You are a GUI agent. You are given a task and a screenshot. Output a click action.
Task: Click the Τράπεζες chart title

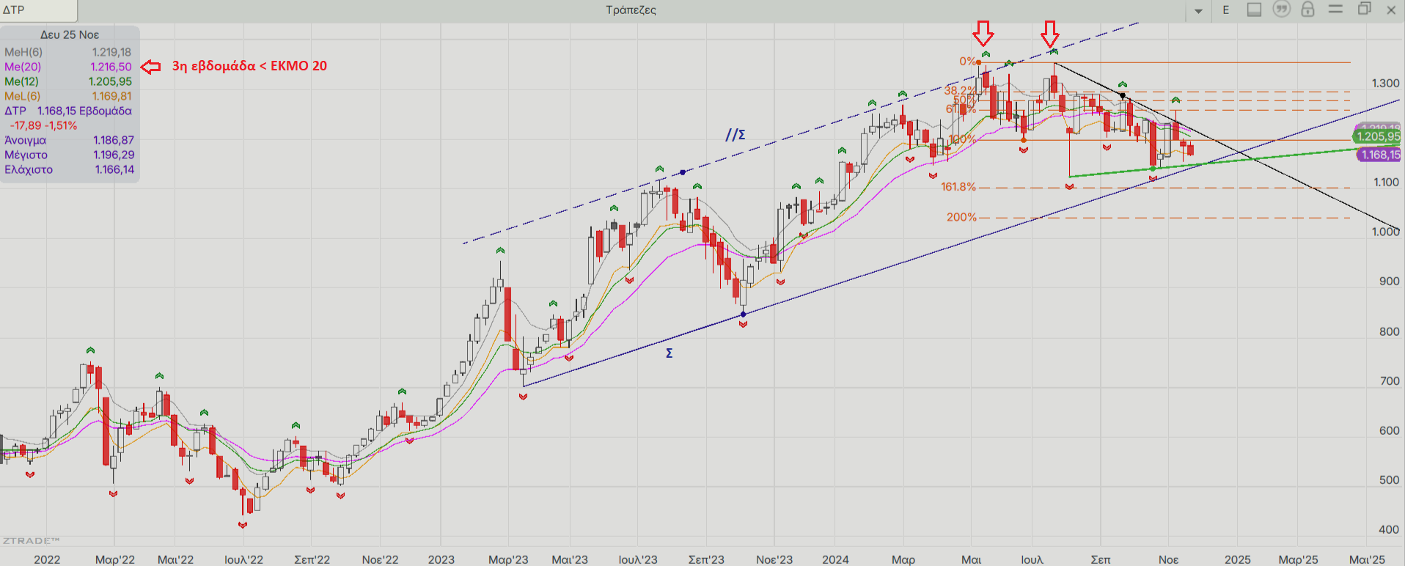click(x=631, y=10)
